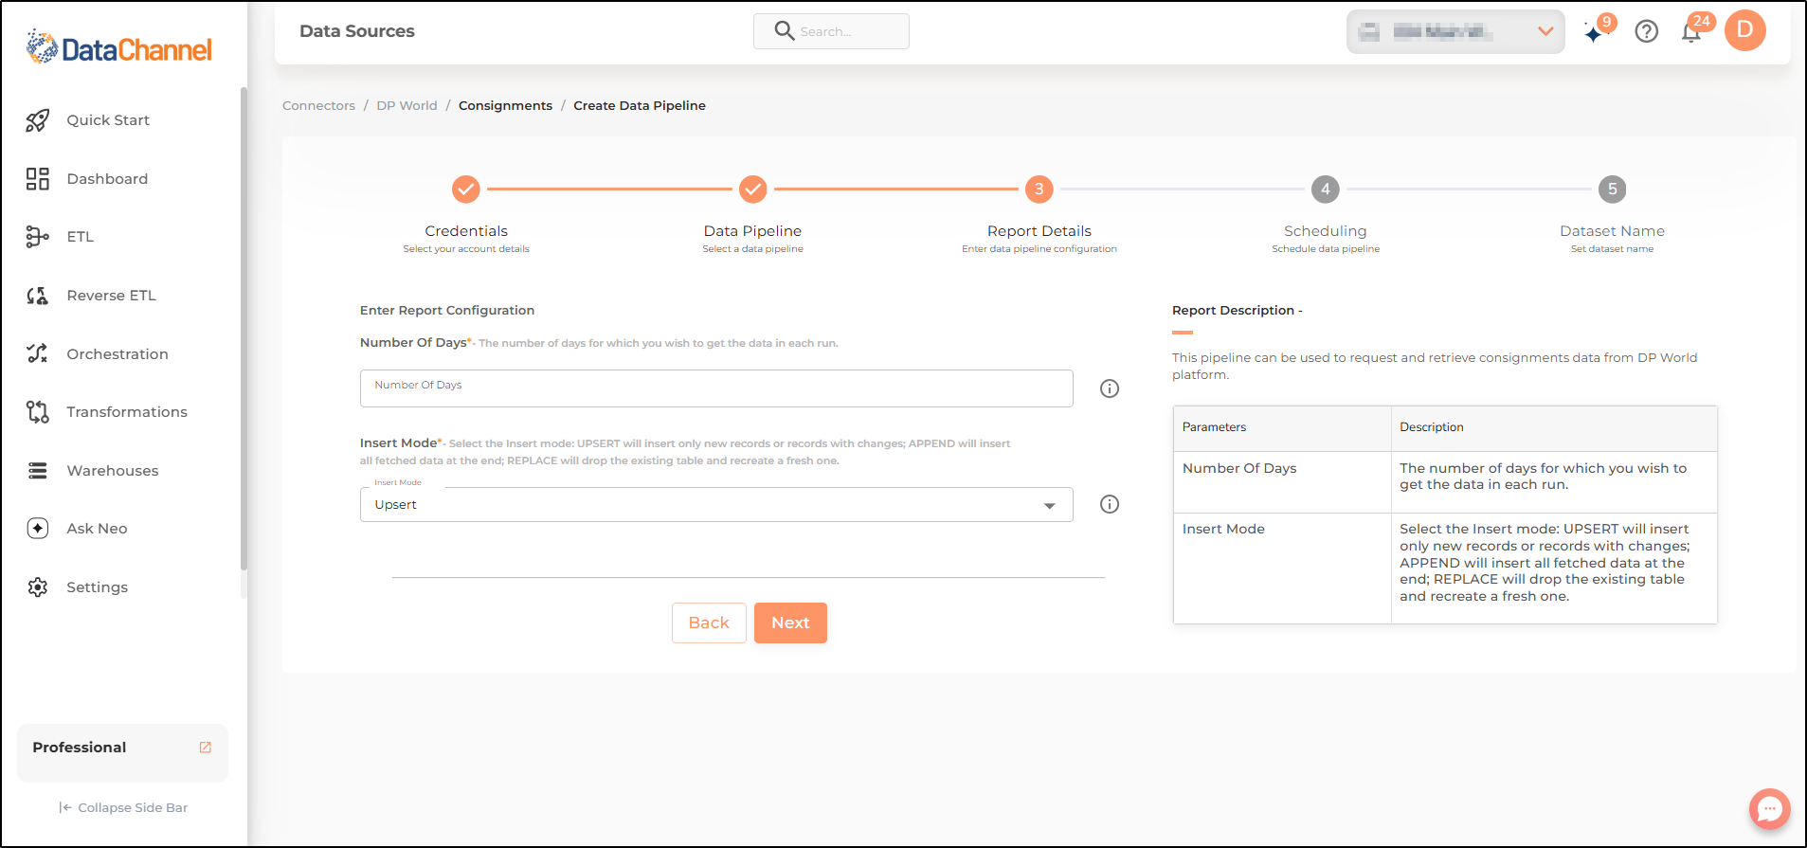Open Dashboard menu item
This screenshot has height=848, width=1807.
coord(107,179)
